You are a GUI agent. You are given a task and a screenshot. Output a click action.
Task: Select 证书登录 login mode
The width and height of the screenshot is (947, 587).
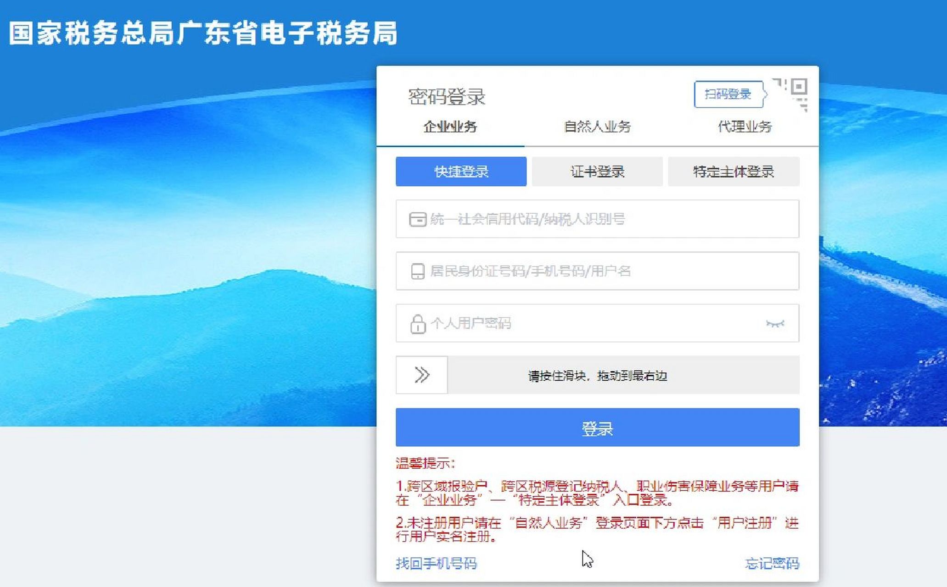click(x=597, y=172)
